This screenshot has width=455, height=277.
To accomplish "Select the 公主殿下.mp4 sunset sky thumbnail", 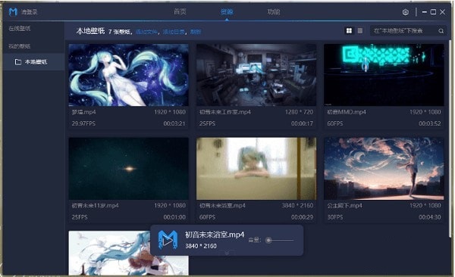I will (384, 169).
